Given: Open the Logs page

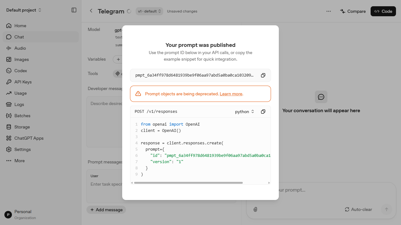Looking at the screenshot, I should (x=41, y=104).
